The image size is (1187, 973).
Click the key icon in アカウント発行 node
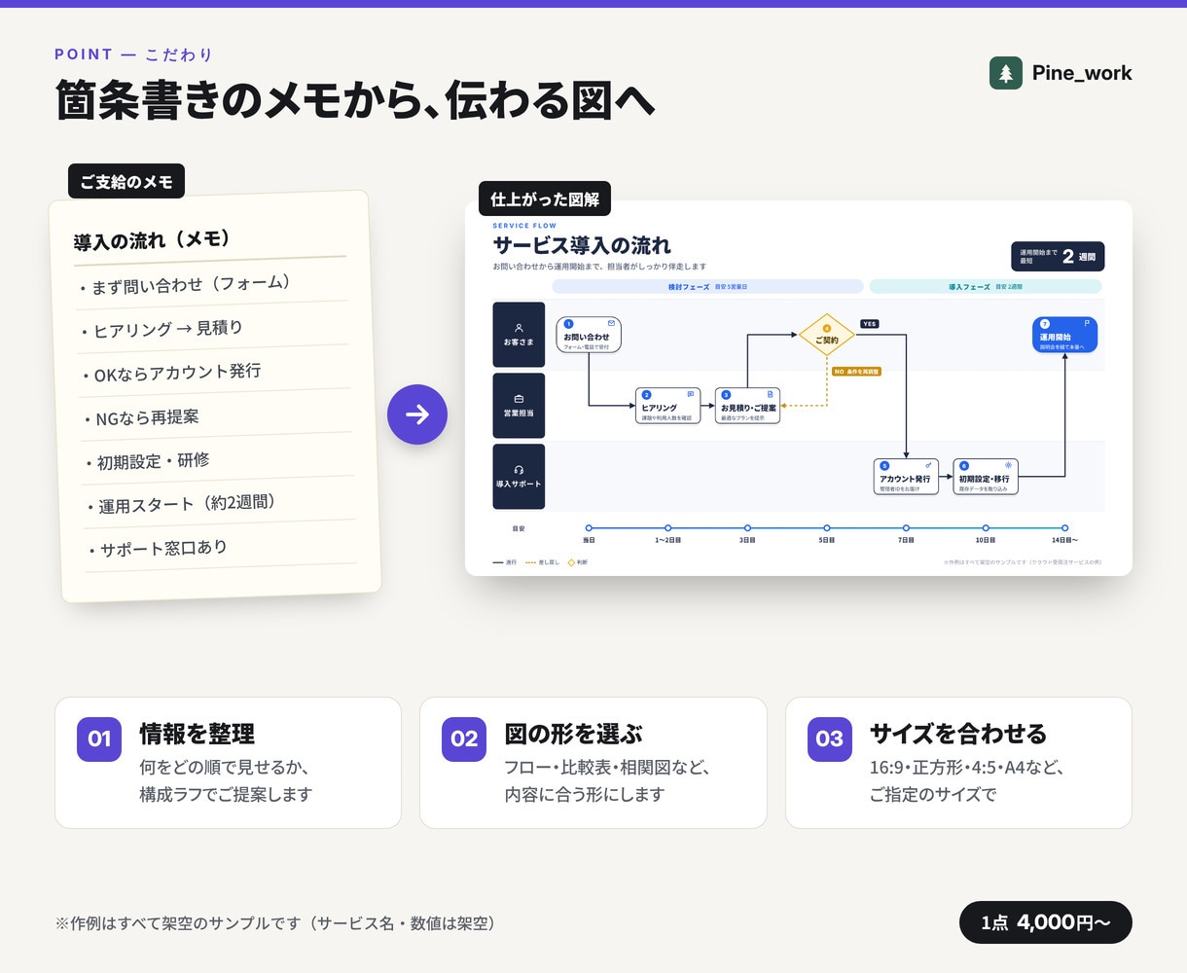coord(928,465)
